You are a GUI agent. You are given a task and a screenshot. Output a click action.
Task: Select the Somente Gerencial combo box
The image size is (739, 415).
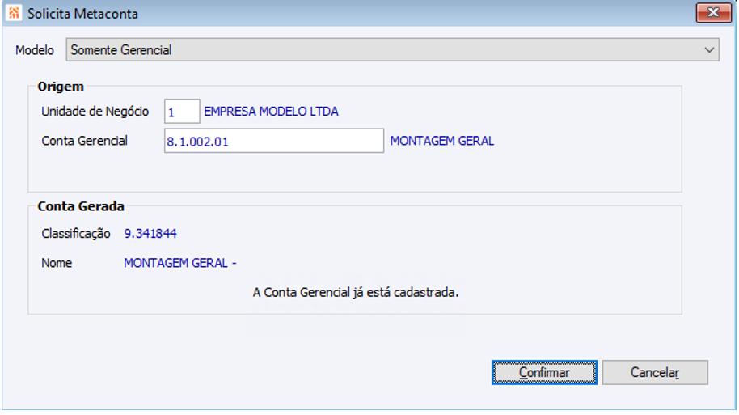pos(392,50)
